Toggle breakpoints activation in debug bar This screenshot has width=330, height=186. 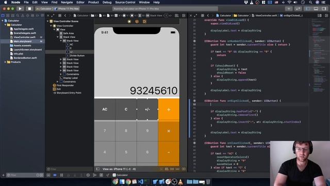click(55, 175)
